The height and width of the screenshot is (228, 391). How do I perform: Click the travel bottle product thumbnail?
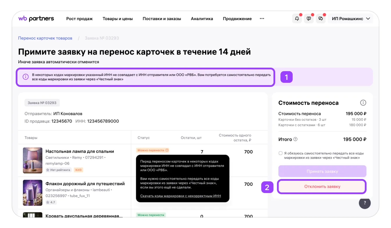tap(33, 193)
